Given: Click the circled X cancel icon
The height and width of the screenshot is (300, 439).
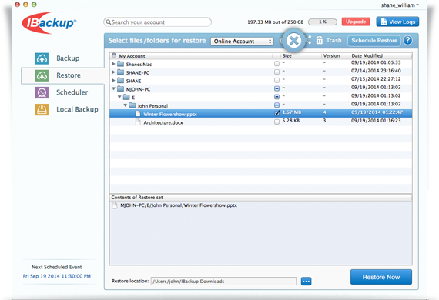Looking at the screenshot, I should tap(293, 41).
